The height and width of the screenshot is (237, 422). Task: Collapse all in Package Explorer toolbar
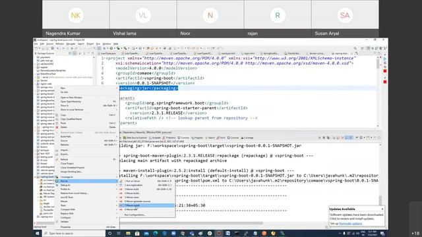click(x=70, y=53)
